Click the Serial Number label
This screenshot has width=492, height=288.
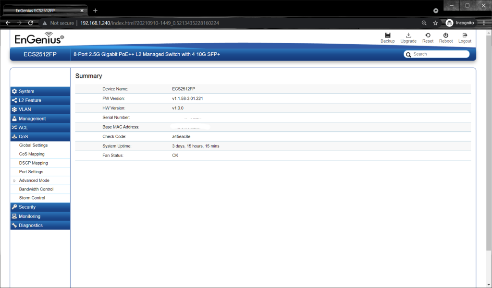[x=116, y=118]
